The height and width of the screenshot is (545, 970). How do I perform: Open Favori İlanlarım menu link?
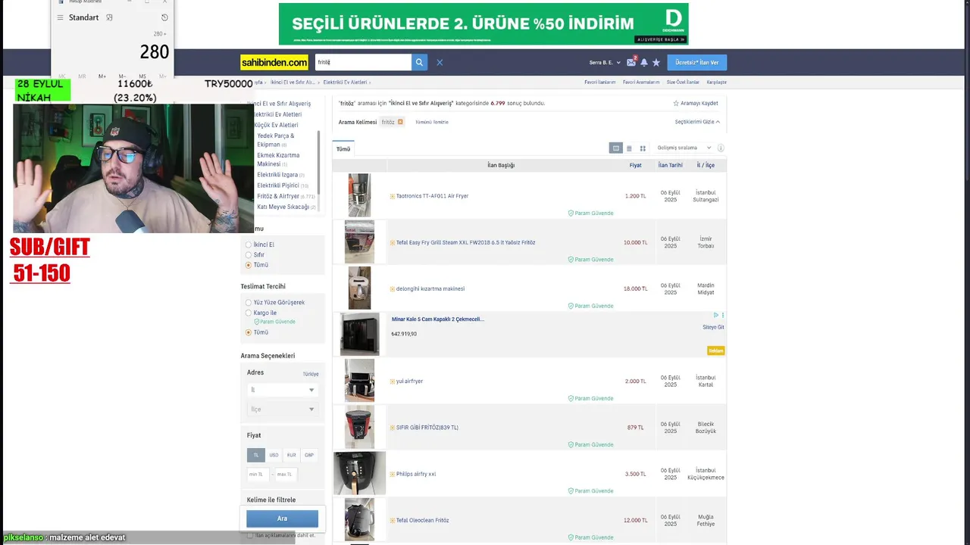[x=600, y=82]
